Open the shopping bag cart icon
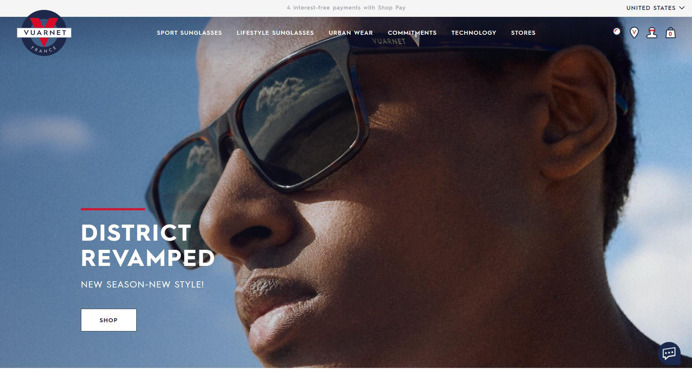 point(670,33)
